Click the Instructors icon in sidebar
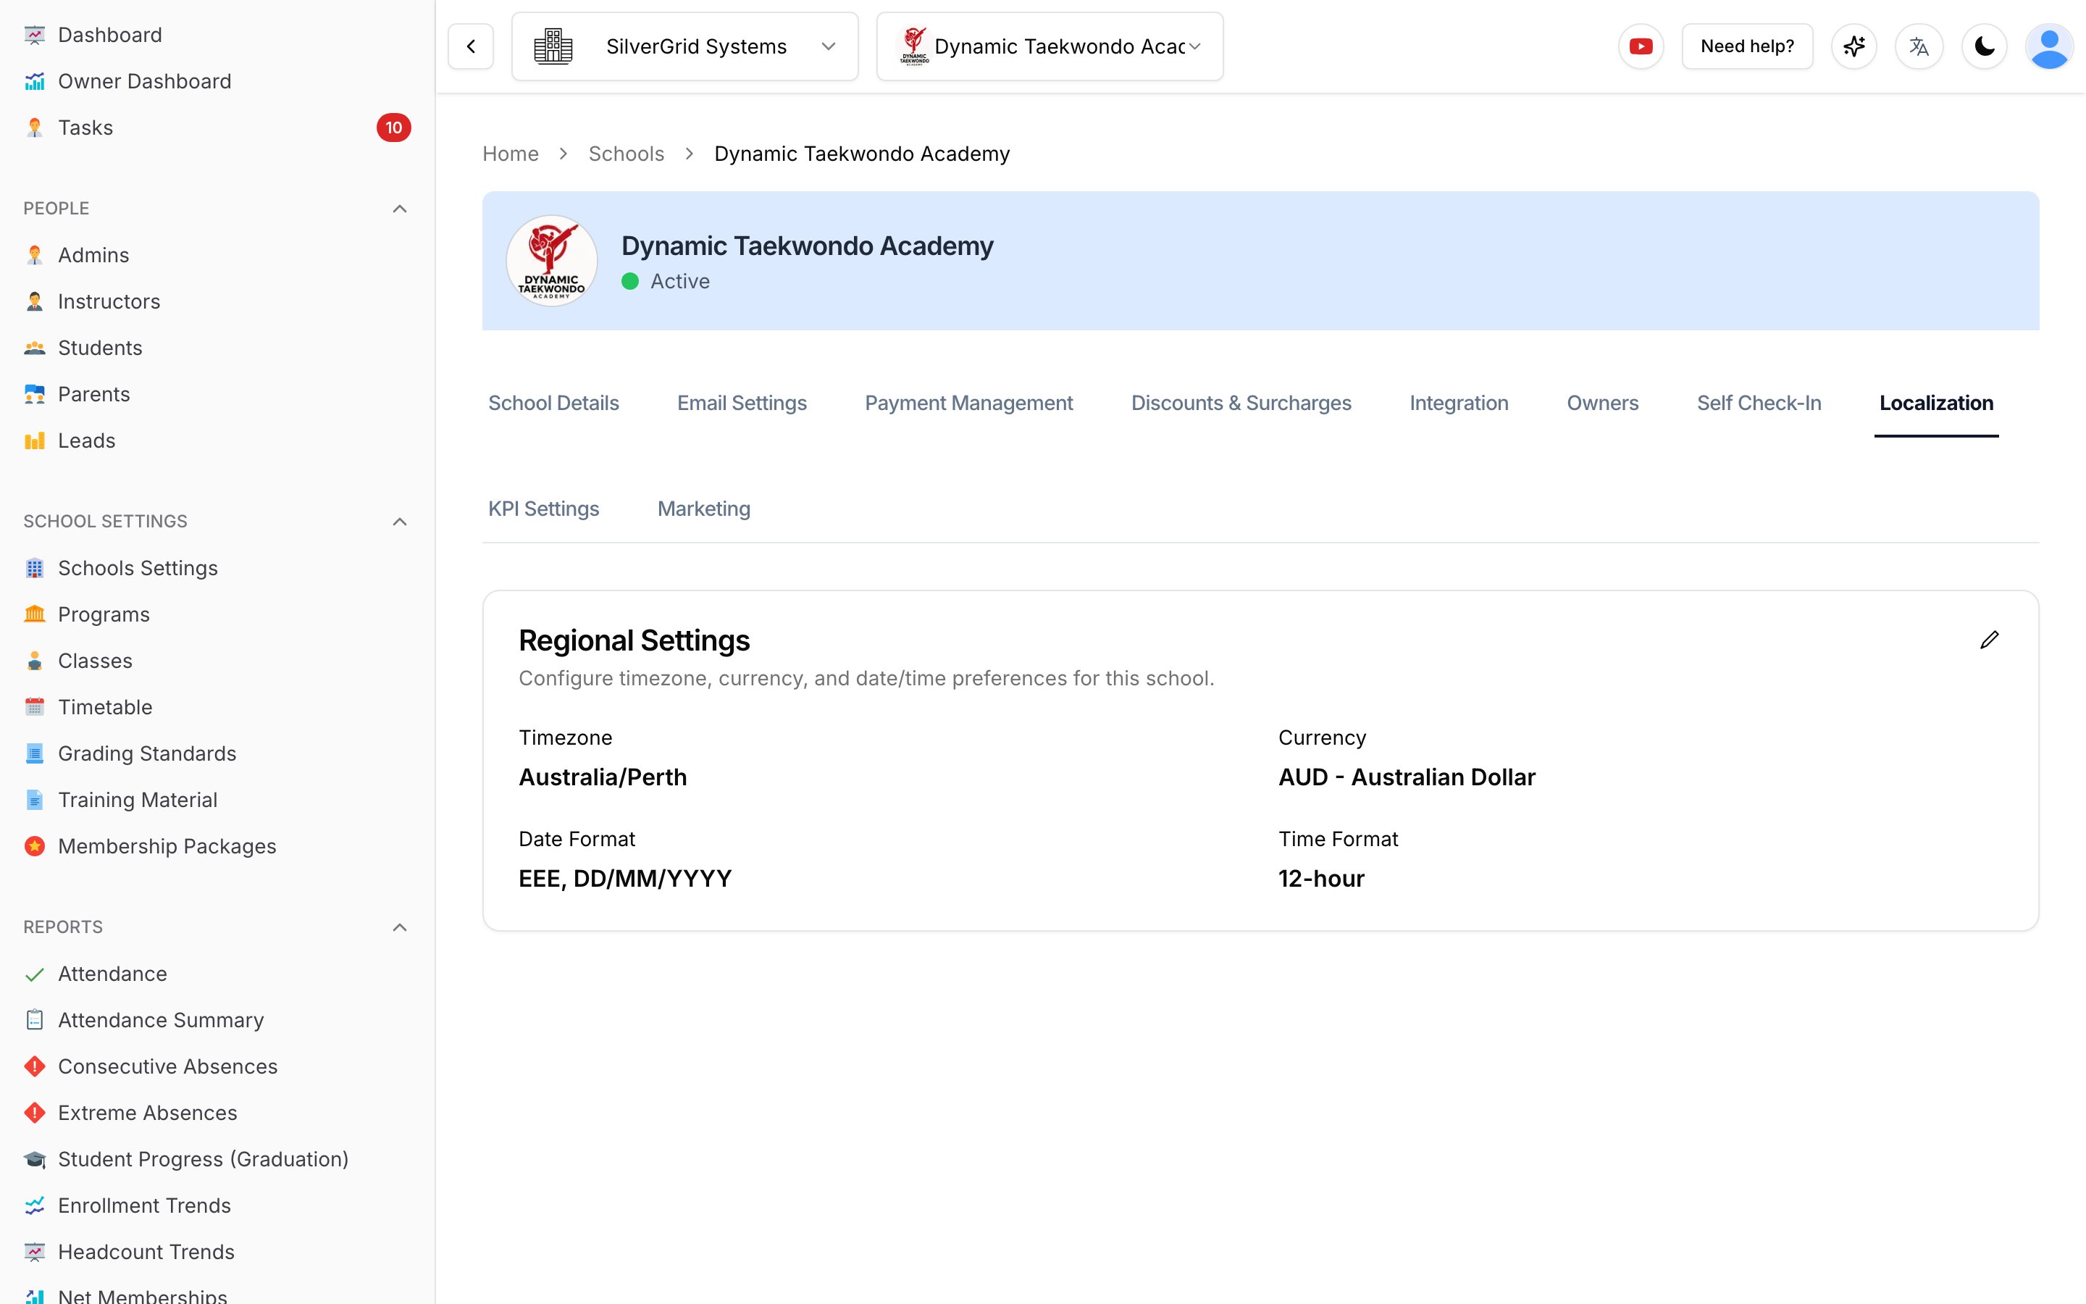 click(35, 302)
